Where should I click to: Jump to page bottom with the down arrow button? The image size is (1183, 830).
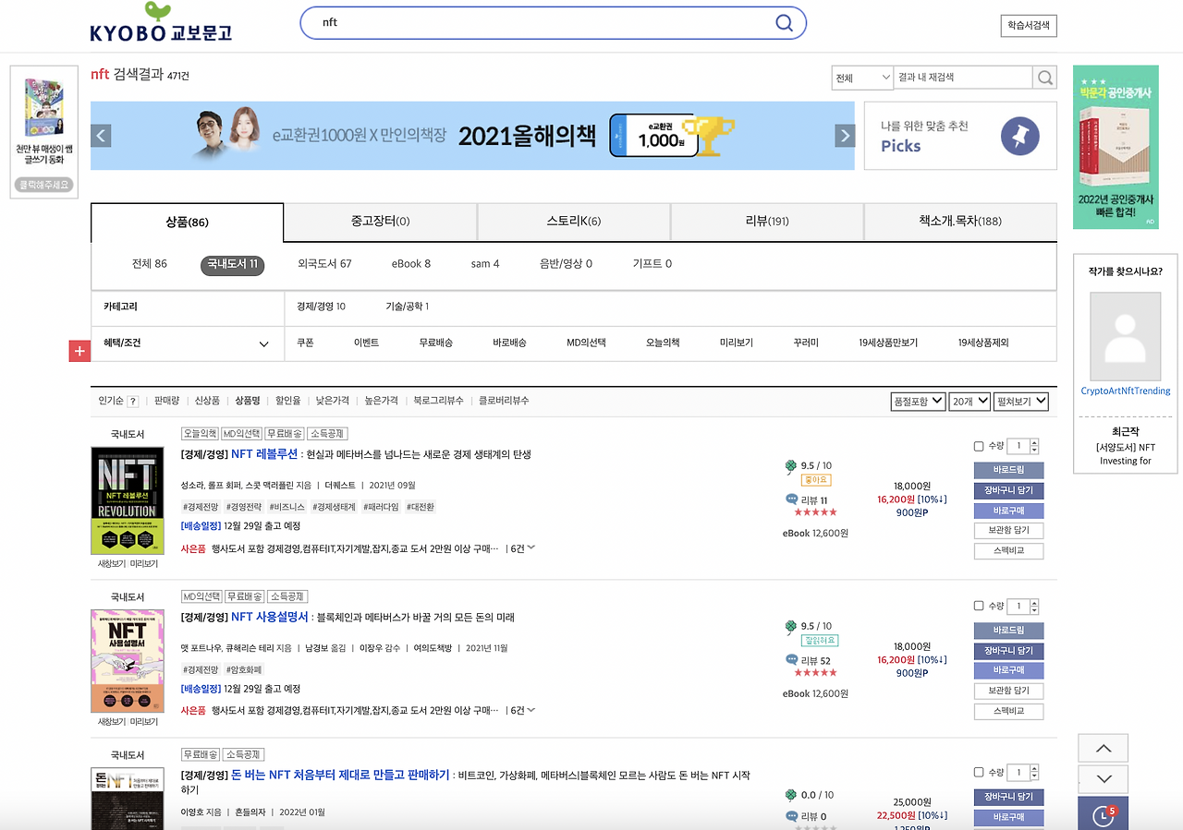coord(1104,778)
